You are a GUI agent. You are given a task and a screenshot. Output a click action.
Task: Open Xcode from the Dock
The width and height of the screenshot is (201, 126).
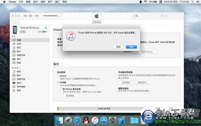coord(121,120)
